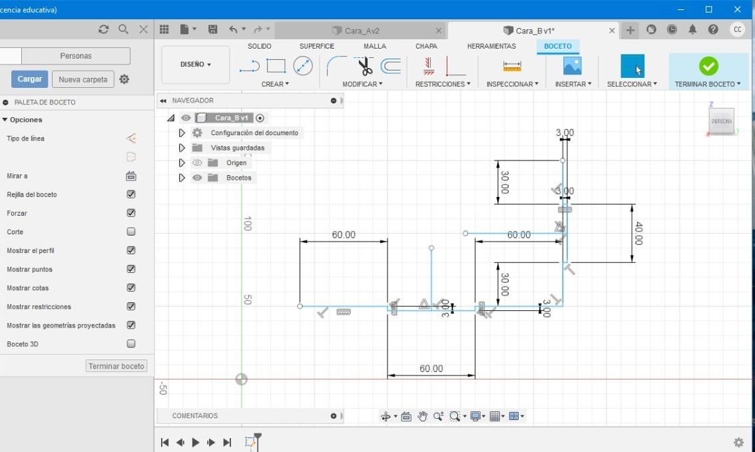
Task: Toggle Mostrar las geometrías proyectadas checkbox
Action: click(131, 325)
